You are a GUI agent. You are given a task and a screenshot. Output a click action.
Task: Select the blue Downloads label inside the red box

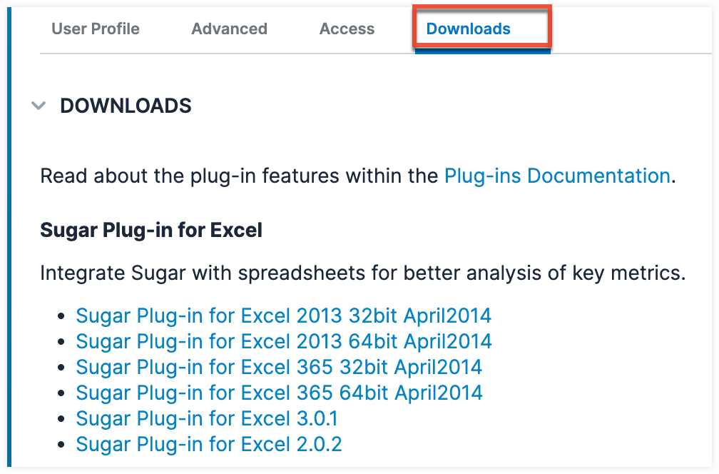(x=468, y=29)
